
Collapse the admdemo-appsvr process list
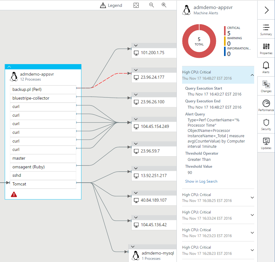9,67
